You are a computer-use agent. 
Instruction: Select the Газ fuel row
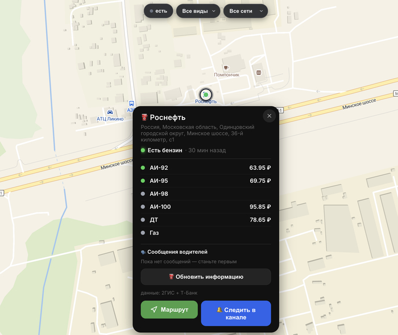(x=206, y=233)
